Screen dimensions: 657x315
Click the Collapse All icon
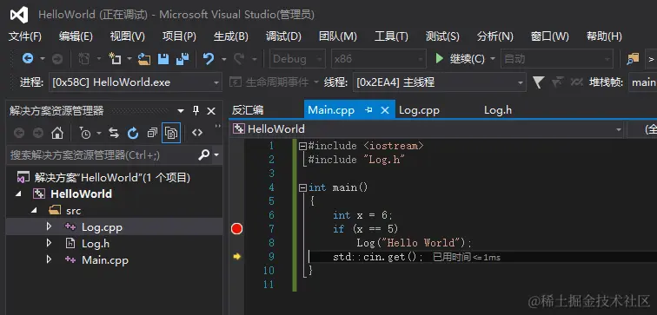(x=152, y=133)
